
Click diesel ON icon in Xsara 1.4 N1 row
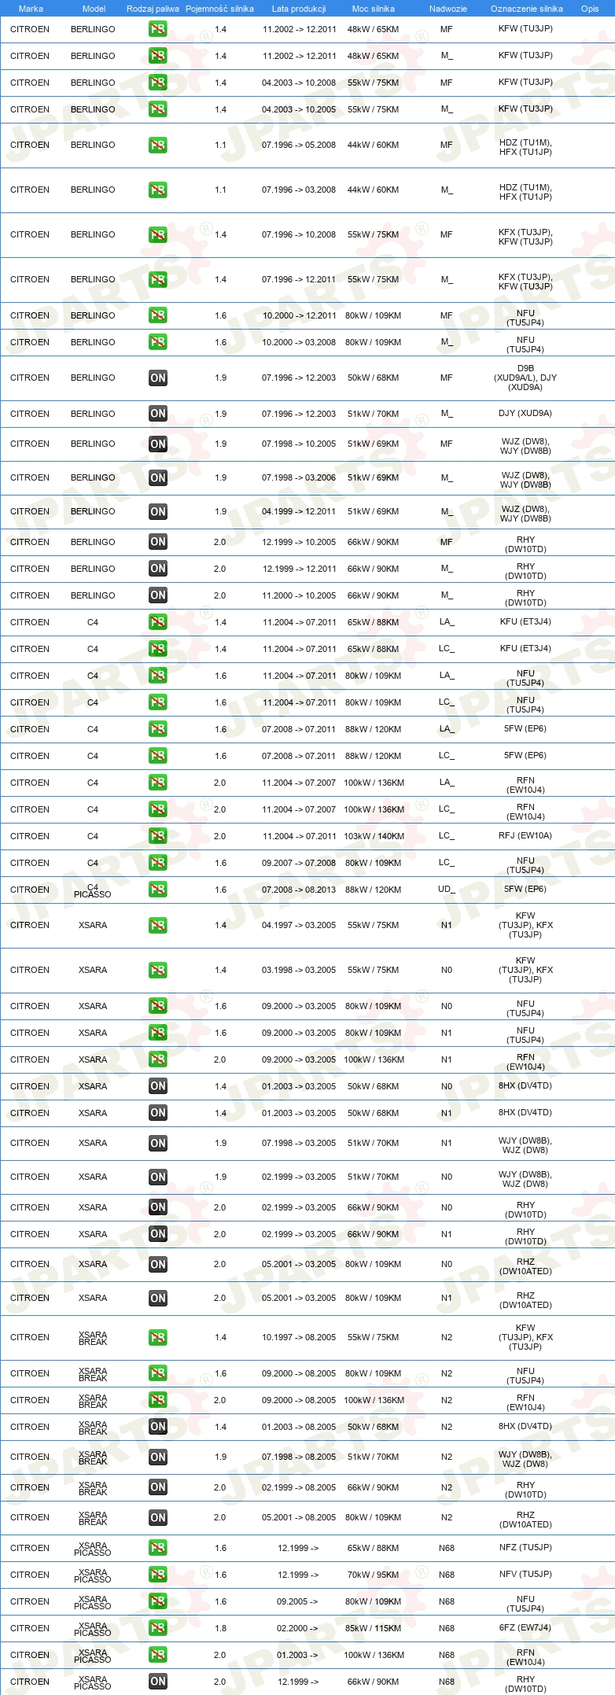coord(158,1113)
